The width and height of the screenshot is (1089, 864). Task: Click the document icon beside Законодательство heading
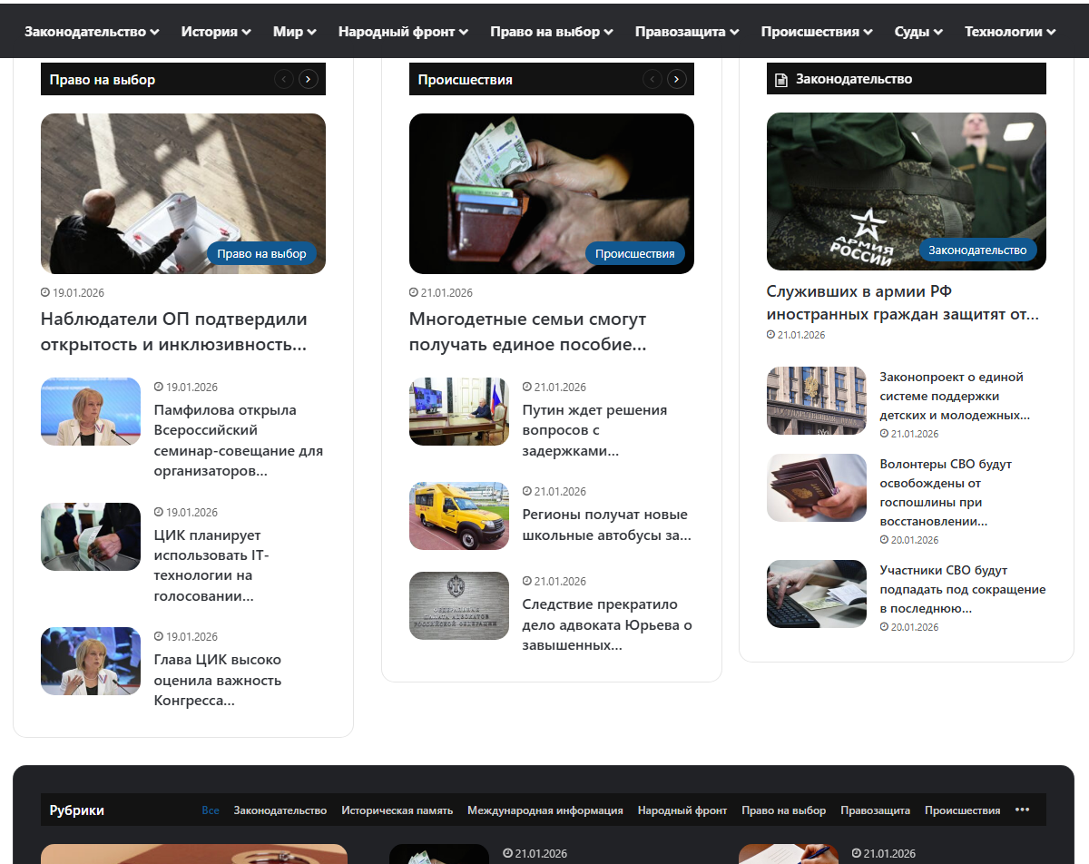click(x=780, y=80)
